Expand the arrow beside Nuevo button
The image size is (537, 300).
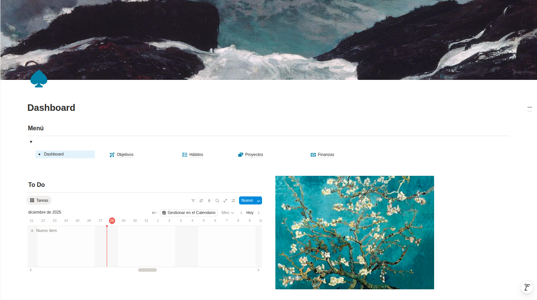tap(259, 201)
